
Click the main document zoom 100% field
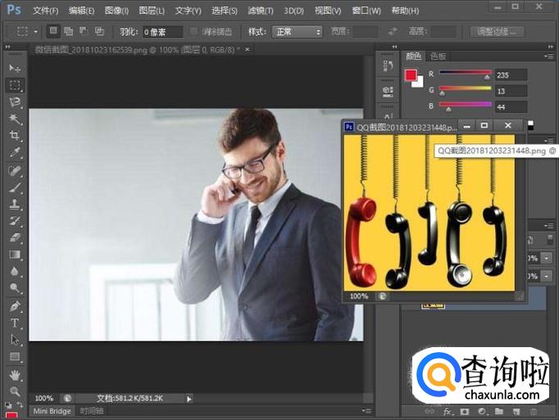pos(44,398)
